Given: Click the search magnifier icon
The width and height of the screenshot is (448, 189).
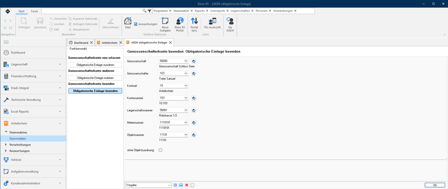Looking at the screenshot, I should click(x=144, y=11).
